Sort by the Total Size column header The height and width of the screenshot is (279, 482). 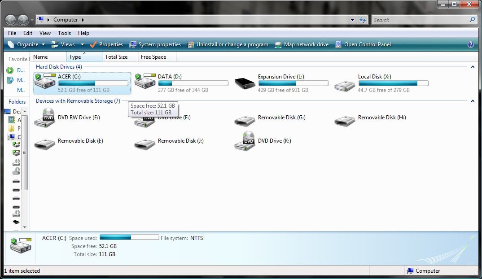(120, 57)
